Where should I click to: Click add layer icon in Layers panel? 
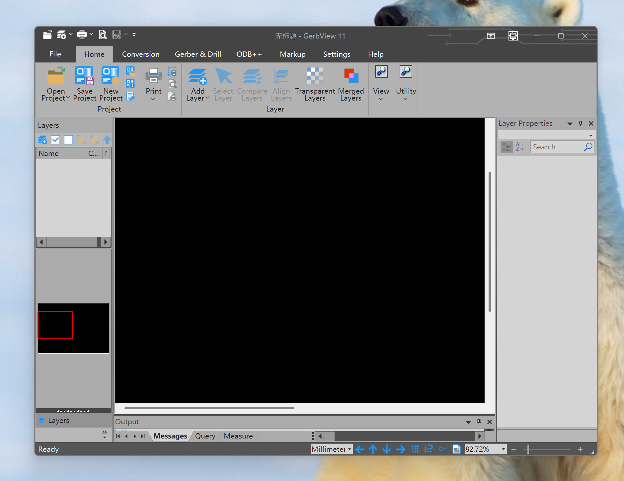click(x=42, y=140)
